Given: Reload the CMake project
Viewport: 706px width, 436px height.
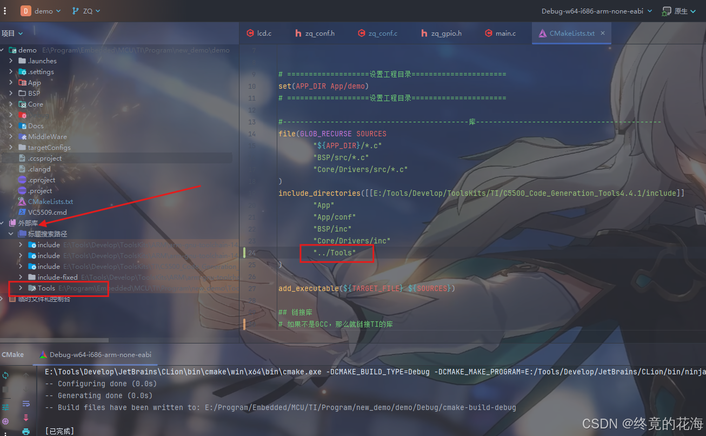Looking at the screenshot, I should (5, 375).
